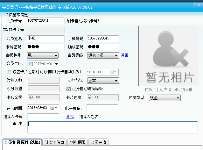Click into the 会员卡号 input field

tap(45, 21)
